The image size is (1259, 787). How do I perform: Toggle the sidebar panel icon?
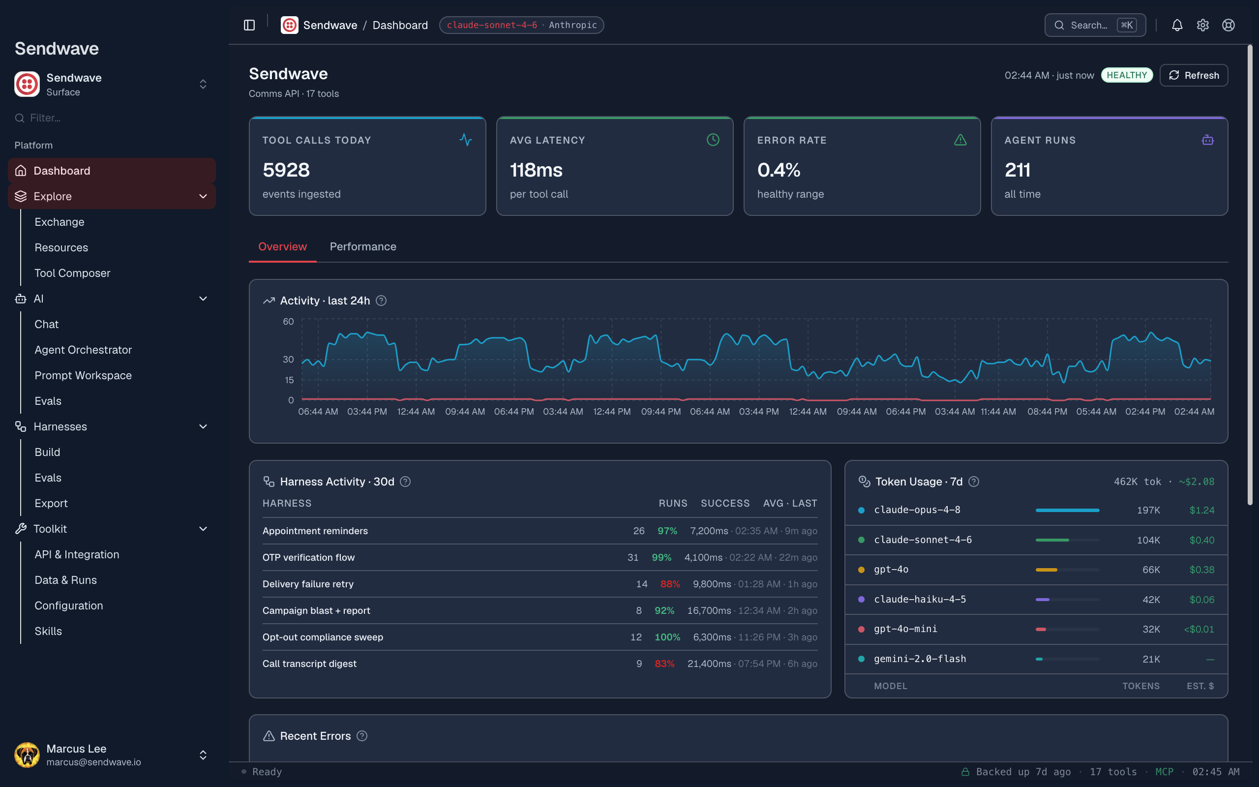click(249, 25)
